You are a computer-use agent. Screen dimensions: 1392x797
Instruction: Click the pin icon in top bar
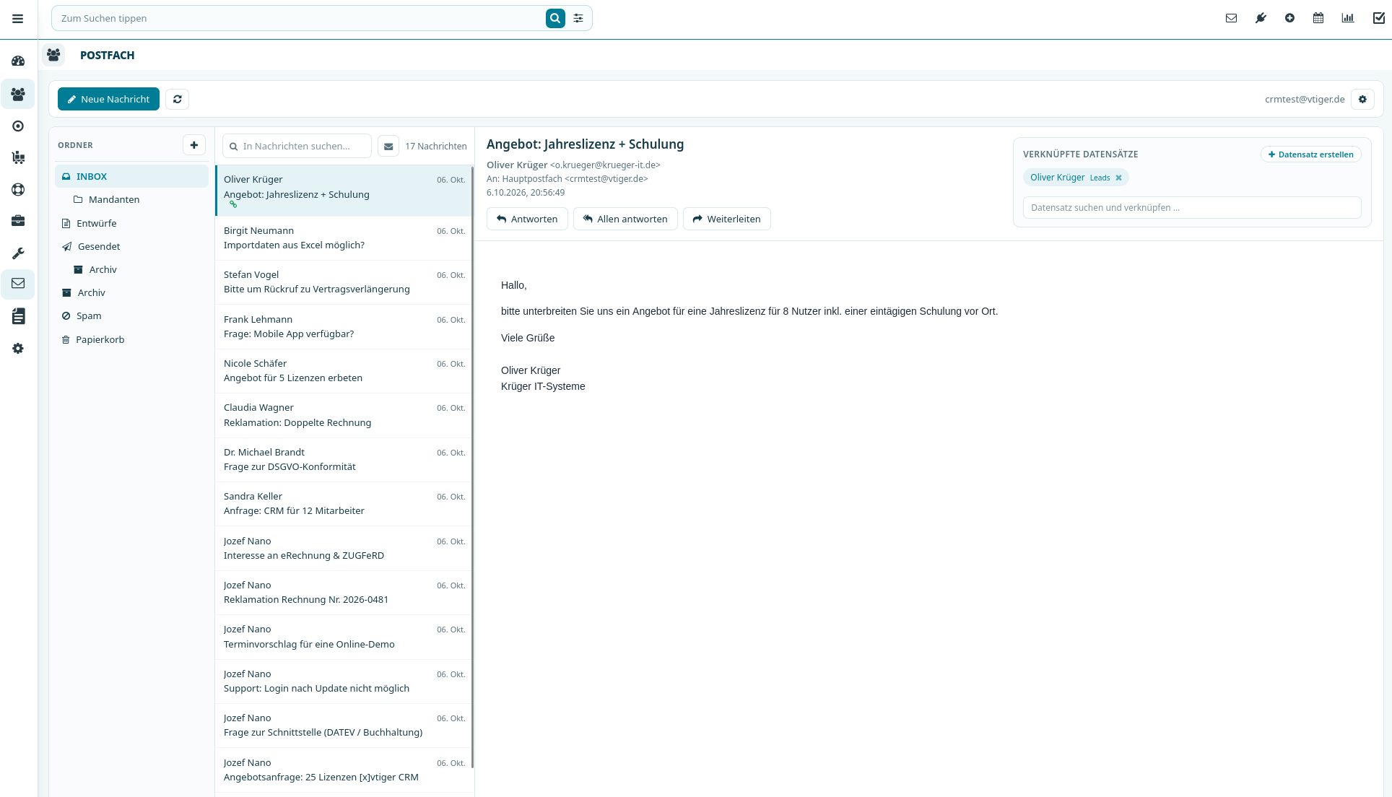point(1261,19)
